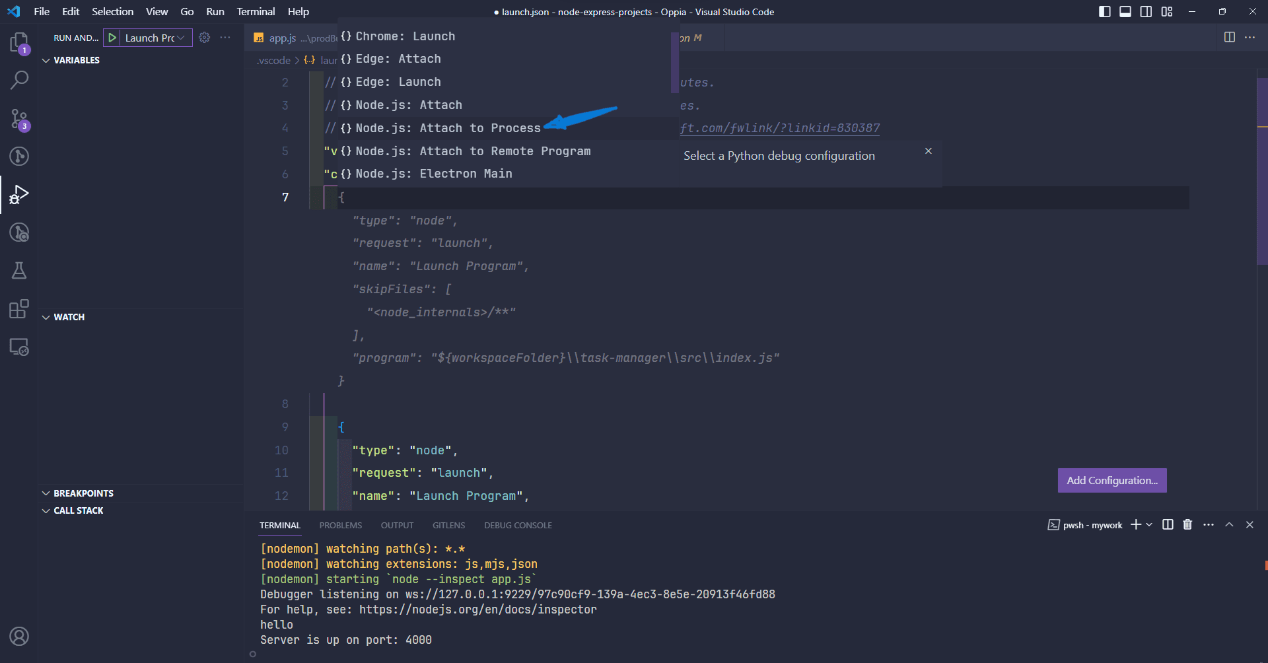Delete terminal with the trash icon
Image resolution: width=1268 pixels, height=663 pixels.
click(x=1187, y=524)
